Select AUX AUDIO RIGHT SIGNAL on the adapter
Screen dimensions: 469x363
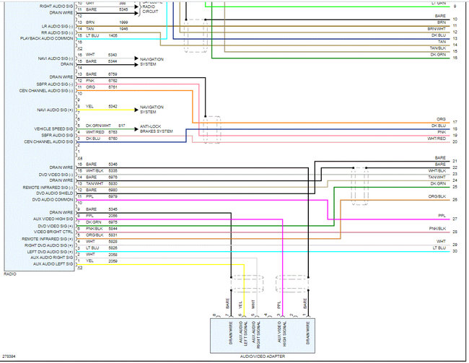(255, 335)
